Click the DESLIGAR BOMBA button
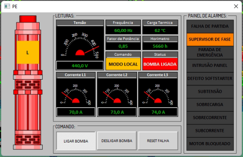Viewport: 243px width, 157px height. [117, 141]
